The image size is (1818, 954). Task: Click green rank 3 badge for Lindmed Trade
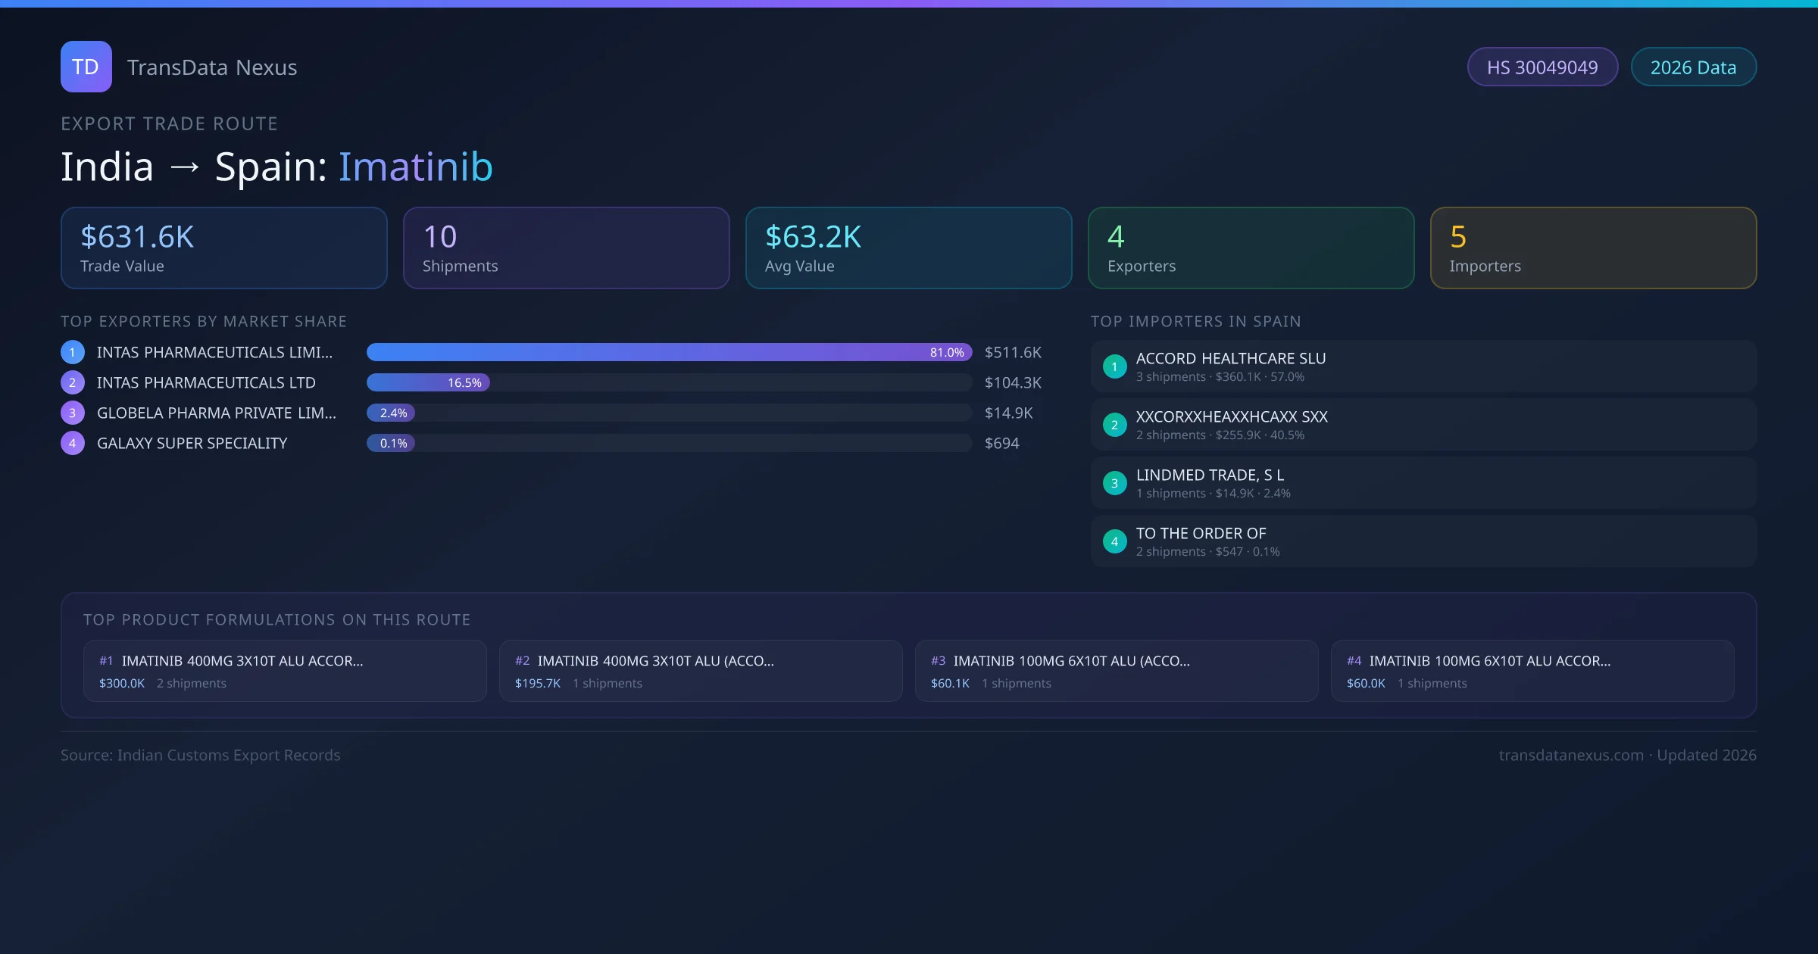click(x=1114, y=483)
